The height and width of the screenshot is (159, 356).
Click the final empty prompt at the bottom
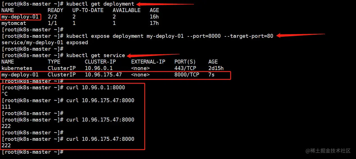[x=32, y=152]
